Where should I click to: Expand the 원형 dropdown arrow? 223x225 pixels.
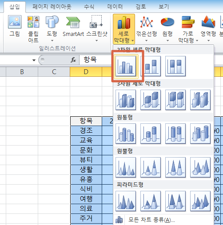[x=167, y=40]
